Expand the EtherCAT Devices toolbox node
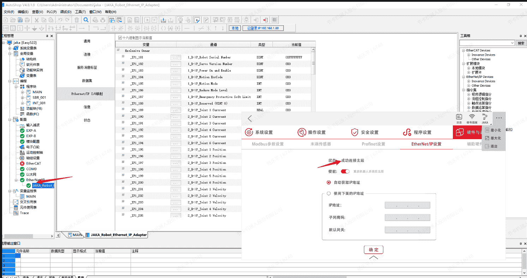The width and height of the screenshot is (527, 278). 463,50
